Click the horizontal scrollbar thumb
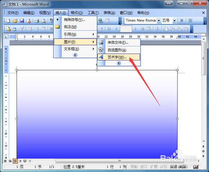The width and height of the screenshot is (209, 172). [120, 161]
